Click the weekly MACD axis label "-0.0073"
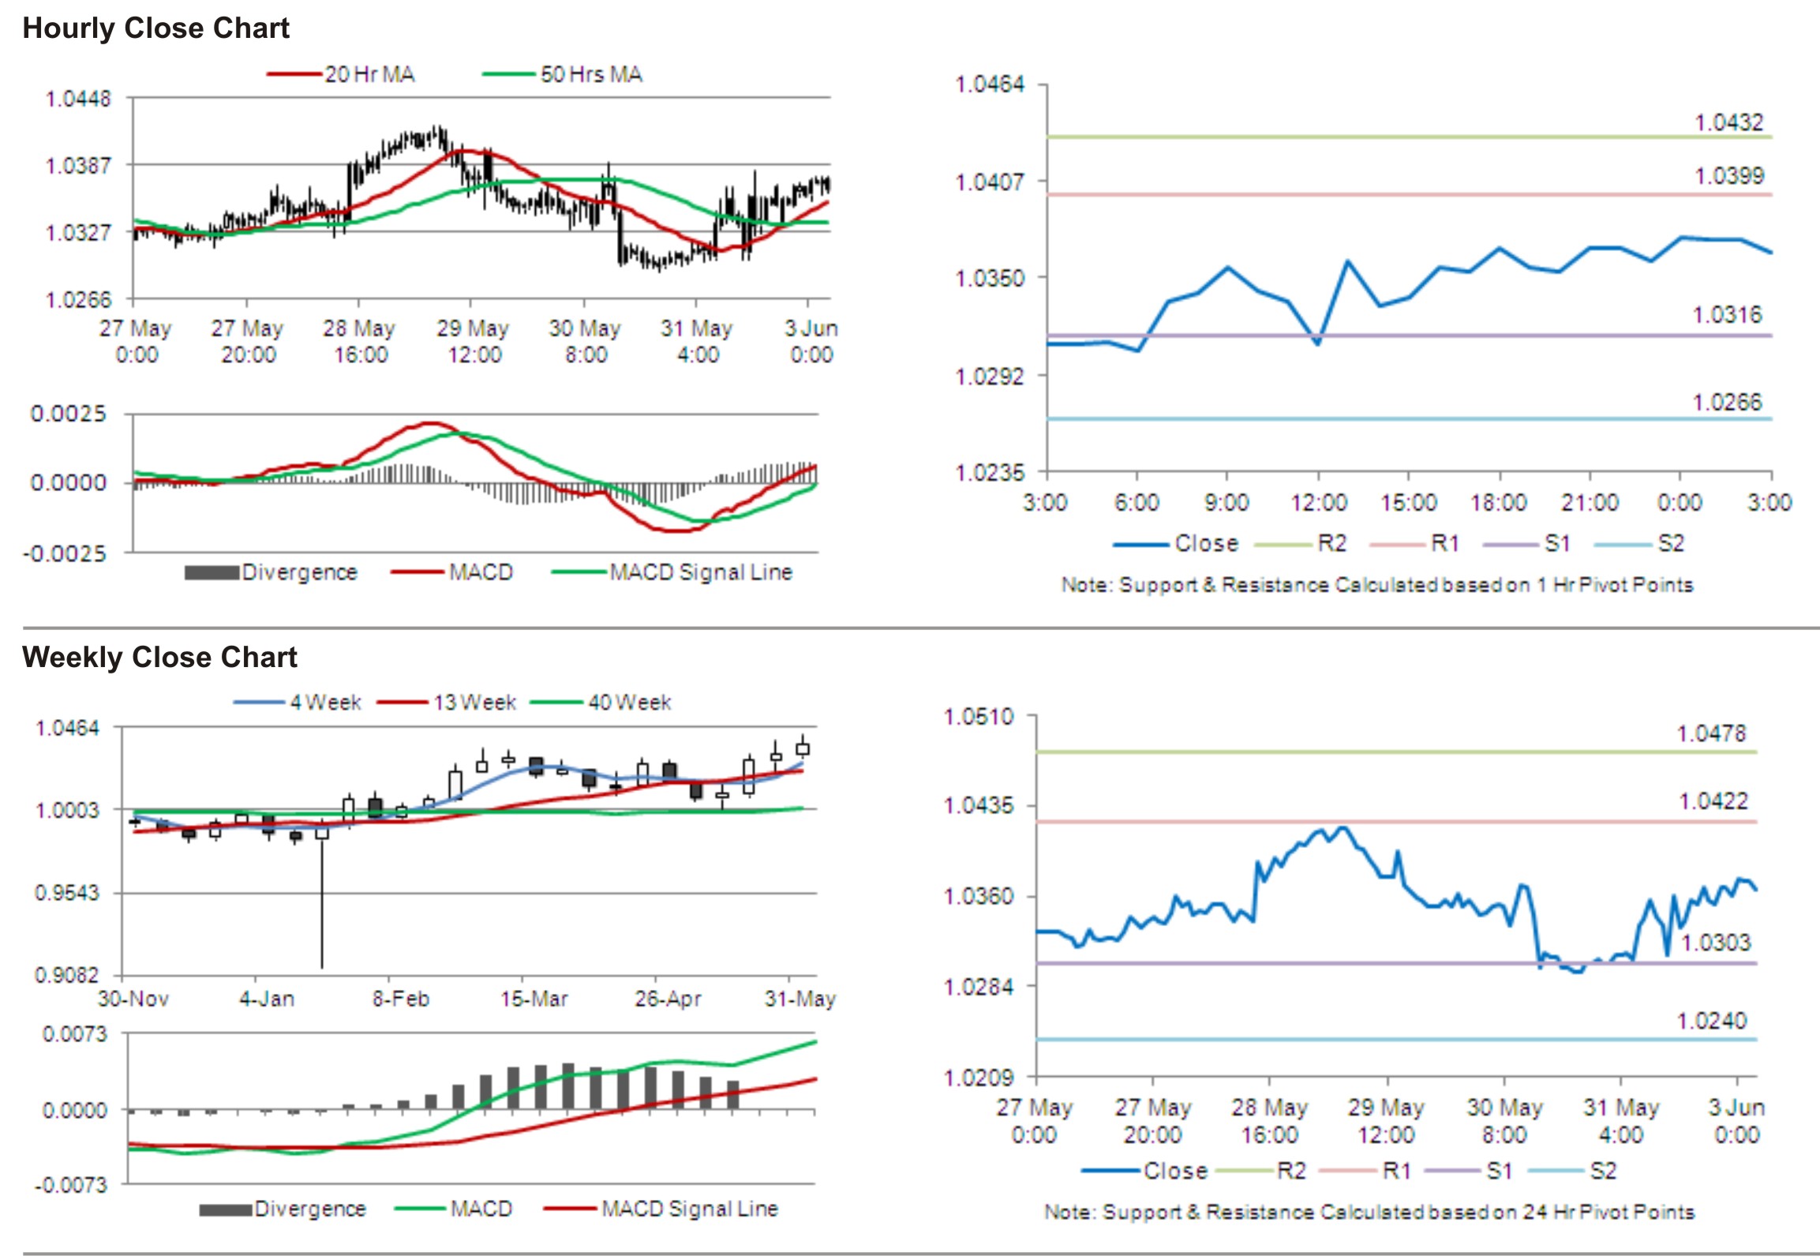The image size is (1820, 1256). point(70,1185)
